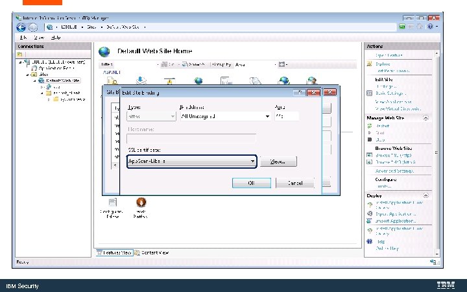Click the Application Pools tree icon
Viewport: 467px width, 292px height.
(x=34, y=68)
